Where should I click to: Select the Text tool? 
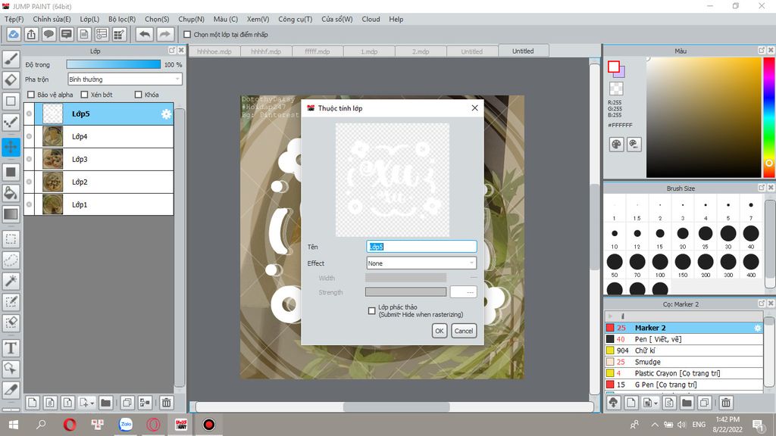coord(11,348)
